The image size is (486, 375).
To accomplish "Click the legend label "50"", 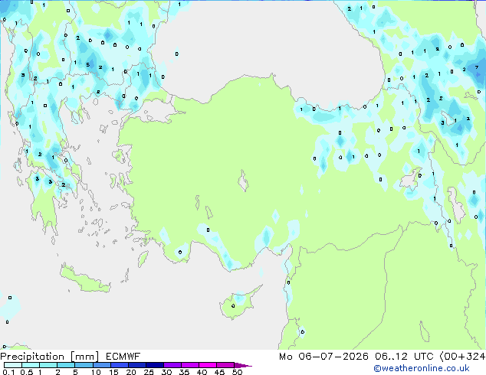I will 237,372.
